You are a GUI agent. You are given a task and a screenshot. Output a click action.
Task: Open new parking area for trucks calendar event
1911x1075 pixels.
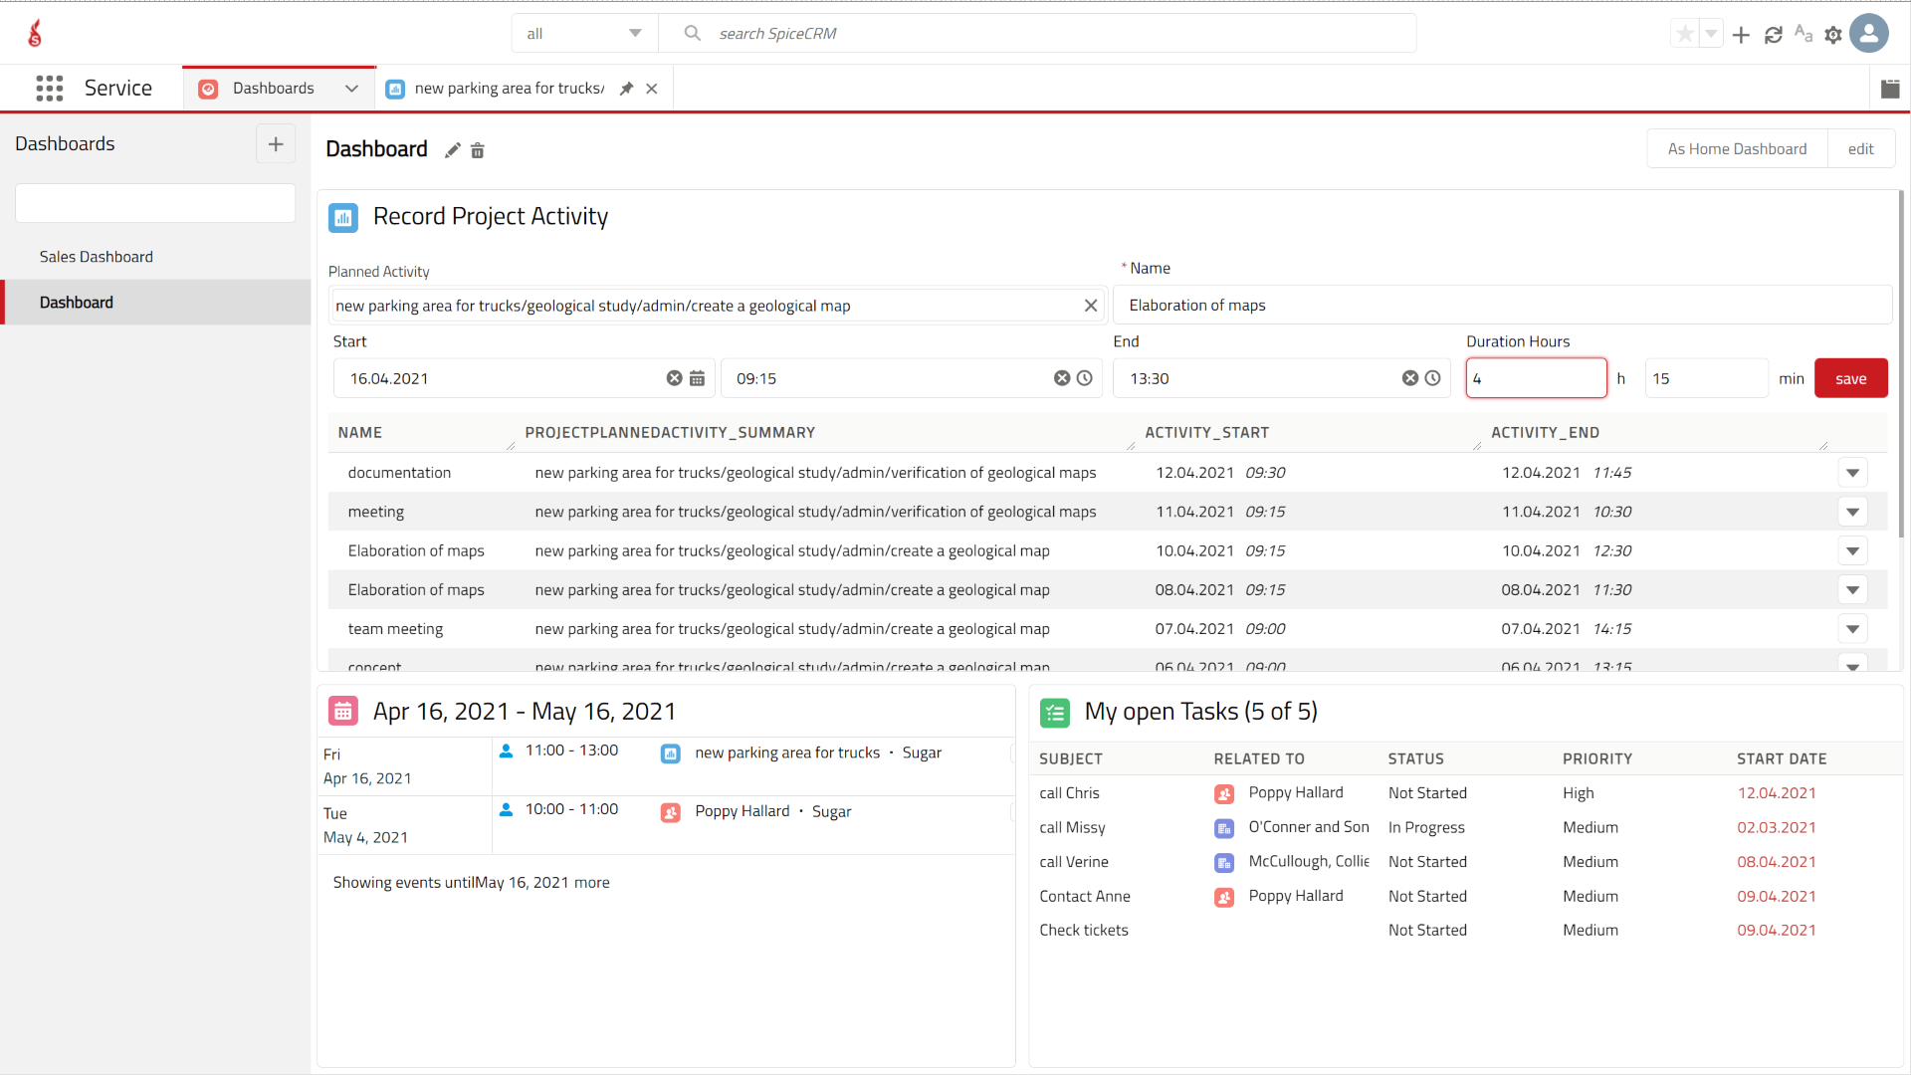pyautogui.click(x=787, y=752)
